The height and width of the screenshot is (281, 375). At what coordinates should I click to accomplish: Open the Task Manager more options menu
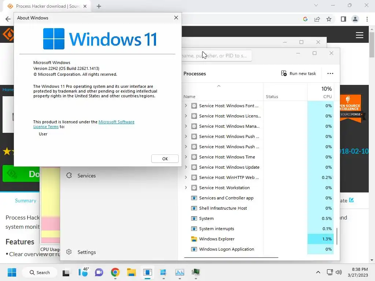[x=330, y=73]
